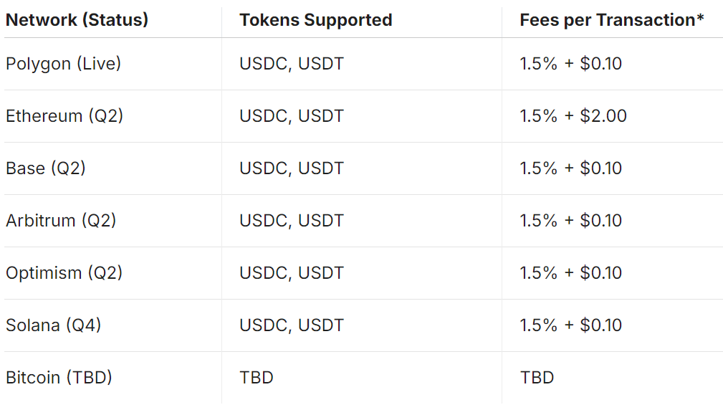
Task: Click the Polygon fee 1.5% + $0.10
Action: 571,64
